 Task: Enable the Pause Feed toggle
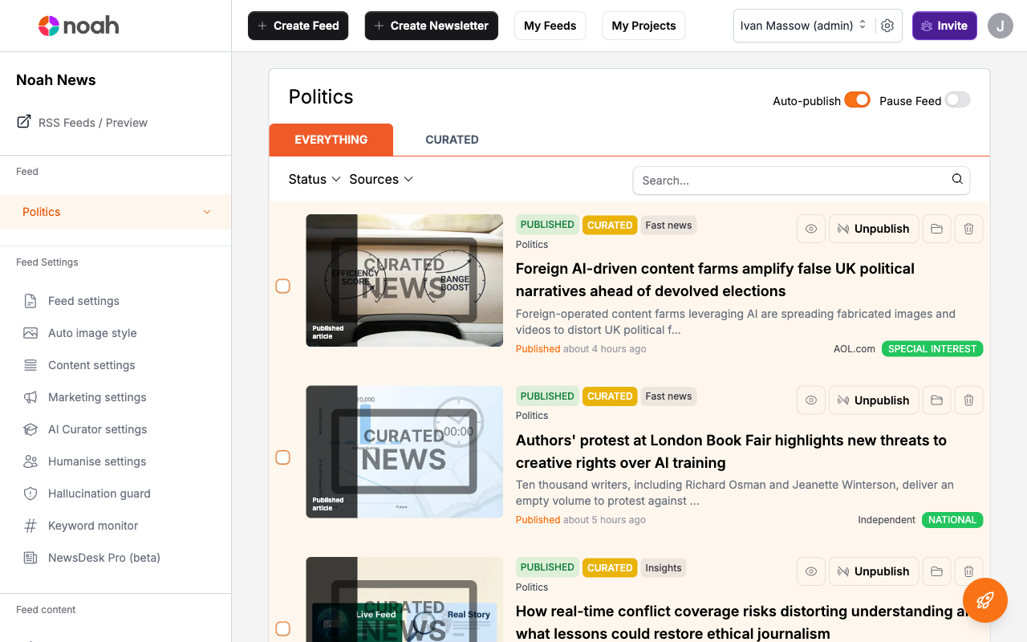coord(956,100)
